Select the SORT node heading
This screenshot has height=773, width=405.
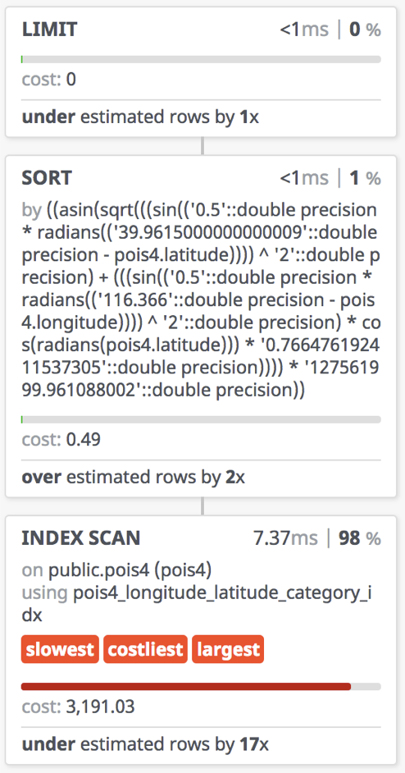click(x=47, y=178)
